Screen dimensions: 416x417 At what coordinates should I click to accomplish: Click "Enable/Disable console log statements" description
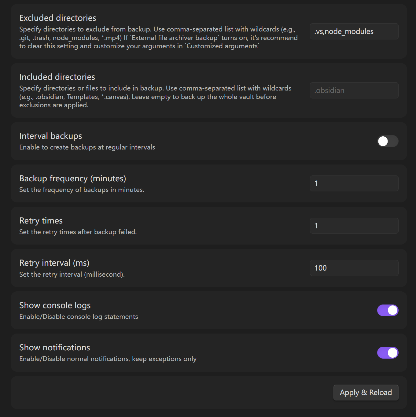[x=79, y=317]
